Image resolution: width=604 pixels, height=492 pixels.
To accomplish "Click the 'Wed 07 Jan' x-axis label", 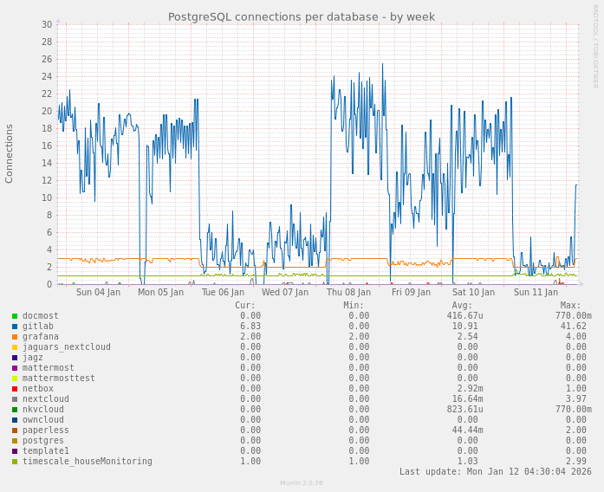I will point(285,292).
